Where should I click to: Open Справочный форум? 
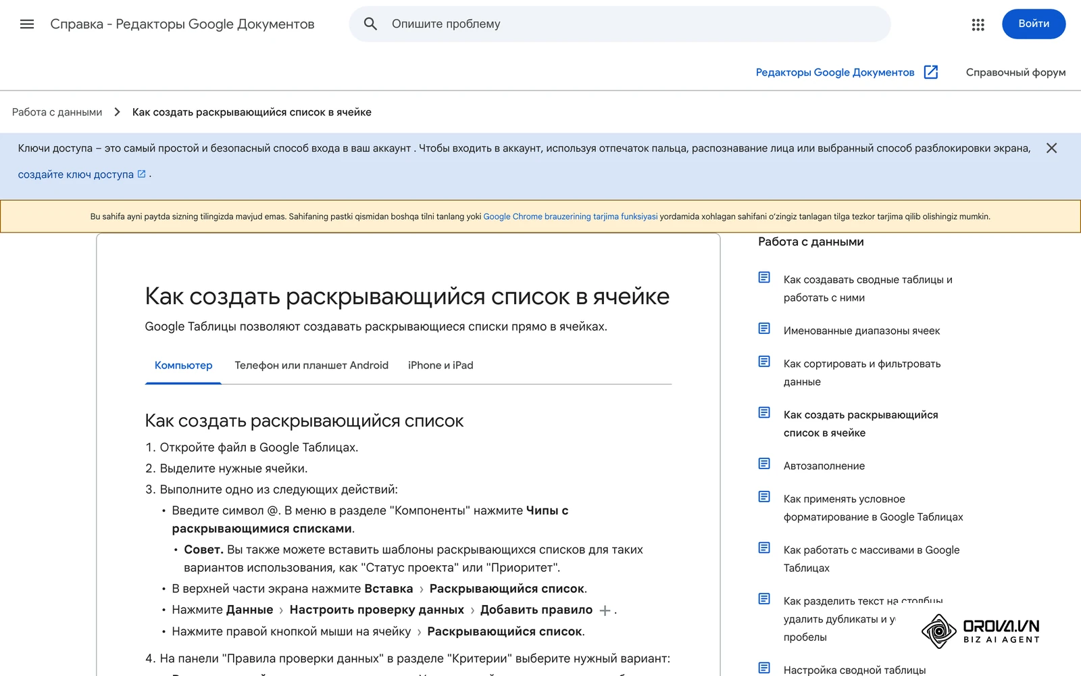point(1015,72)
